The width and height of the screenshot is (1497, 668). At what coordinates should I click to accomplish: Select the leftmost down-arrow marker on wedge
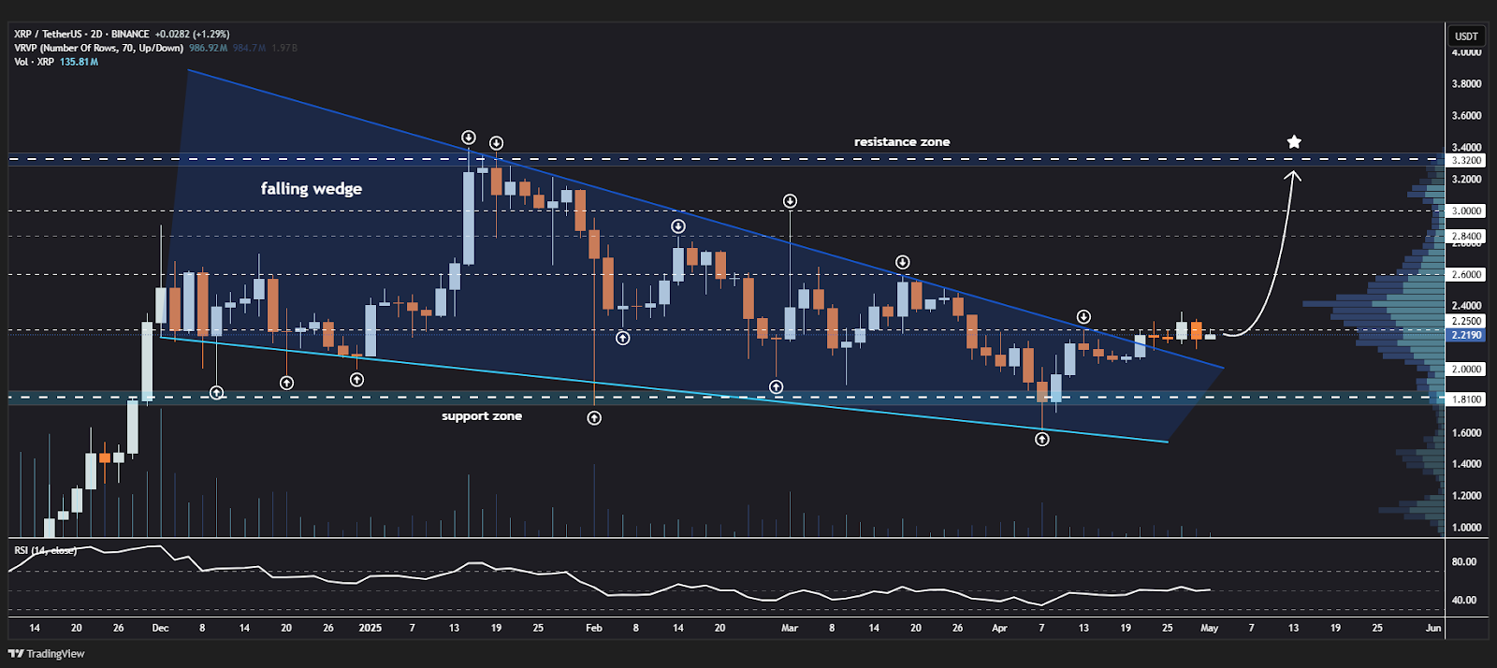(x=469, y=138)
